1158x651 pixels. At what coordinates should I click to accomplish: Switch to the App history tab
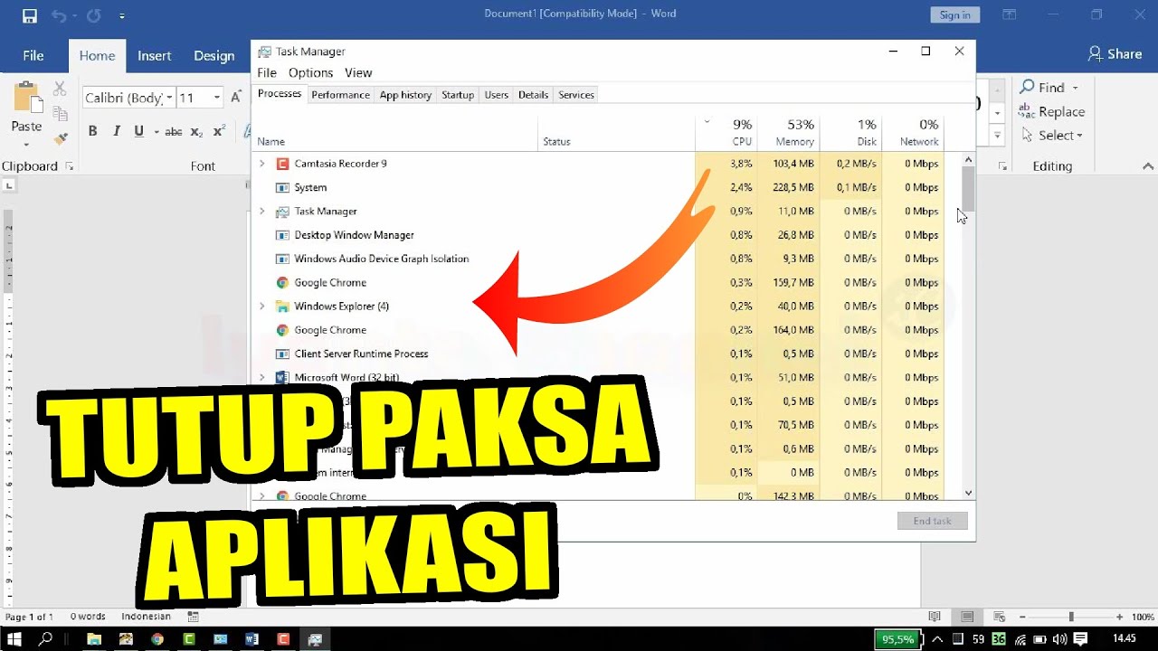(x=405, y=95)
